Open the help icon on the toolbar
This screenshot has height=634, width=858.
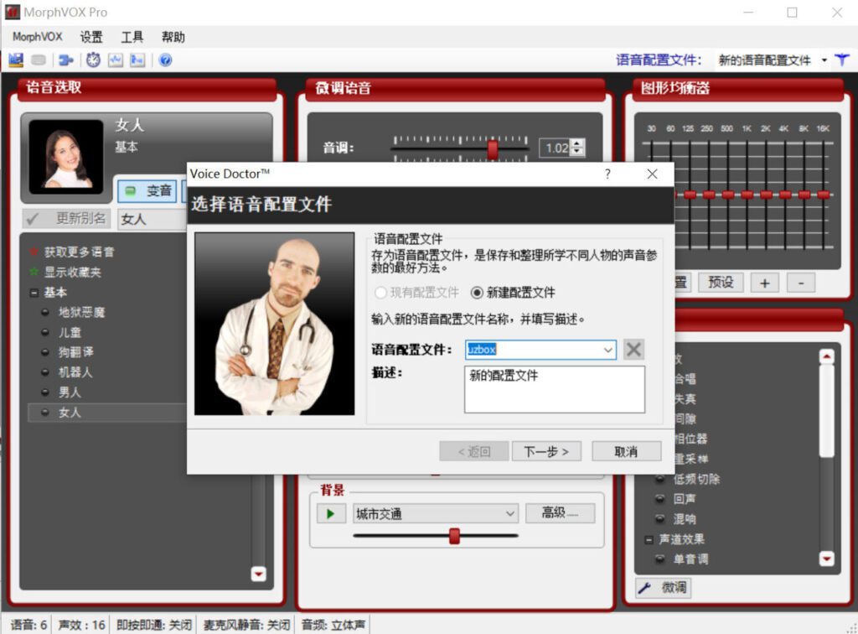[x=165, y=60]
